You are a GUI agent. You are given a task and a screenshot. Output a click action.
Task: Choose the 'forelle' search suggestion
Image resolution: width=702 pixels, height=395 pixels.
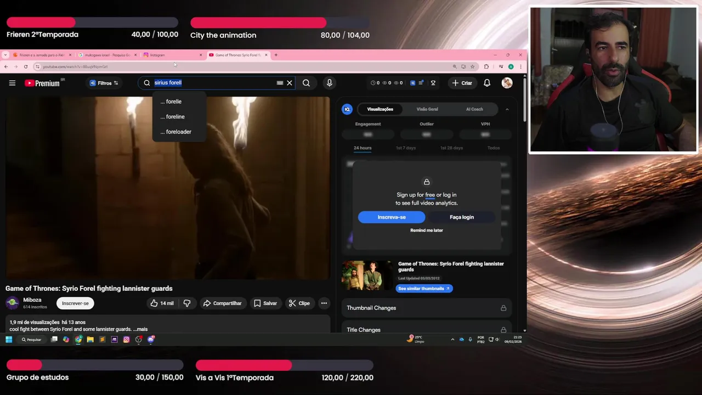[179, 101]
